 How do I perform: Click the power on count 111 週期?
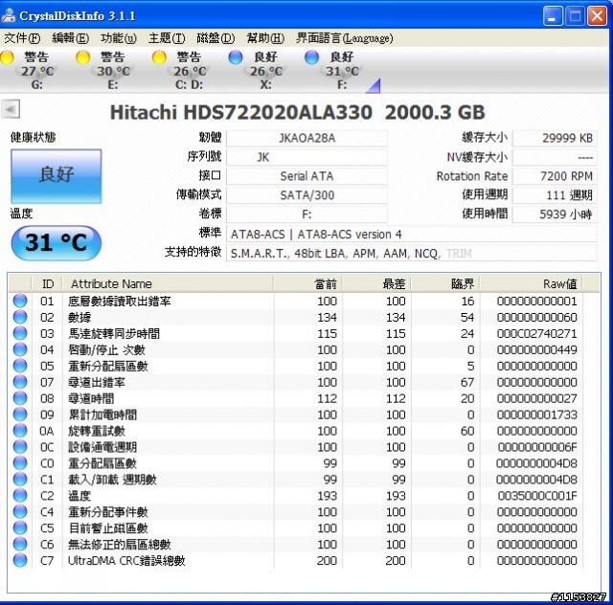555,195
